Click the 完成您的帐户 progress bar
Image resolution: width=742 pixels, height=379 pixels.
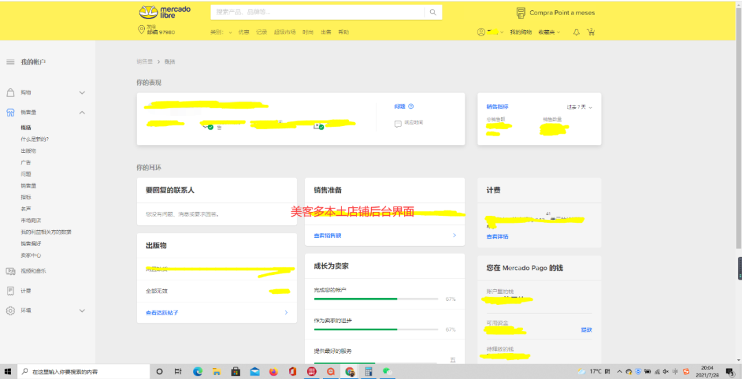pyautogui.click(x=376, y=299)
